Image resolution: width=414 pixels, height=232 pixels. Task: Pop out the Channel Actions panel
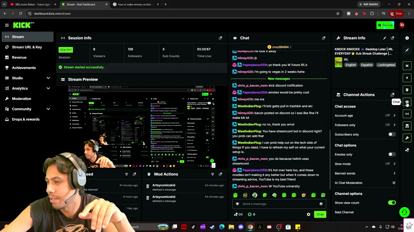[x=392, y=95]
